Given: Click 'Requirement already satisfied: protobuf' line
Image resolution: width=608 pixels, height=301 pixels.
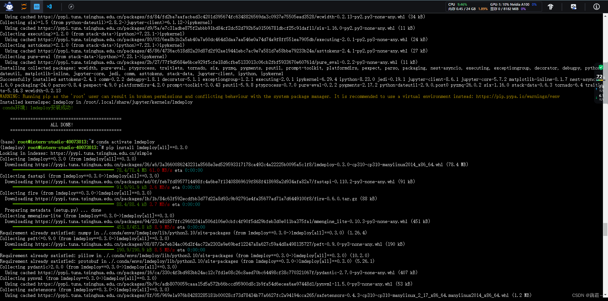Looking at the screenshot, I should 187,261.
